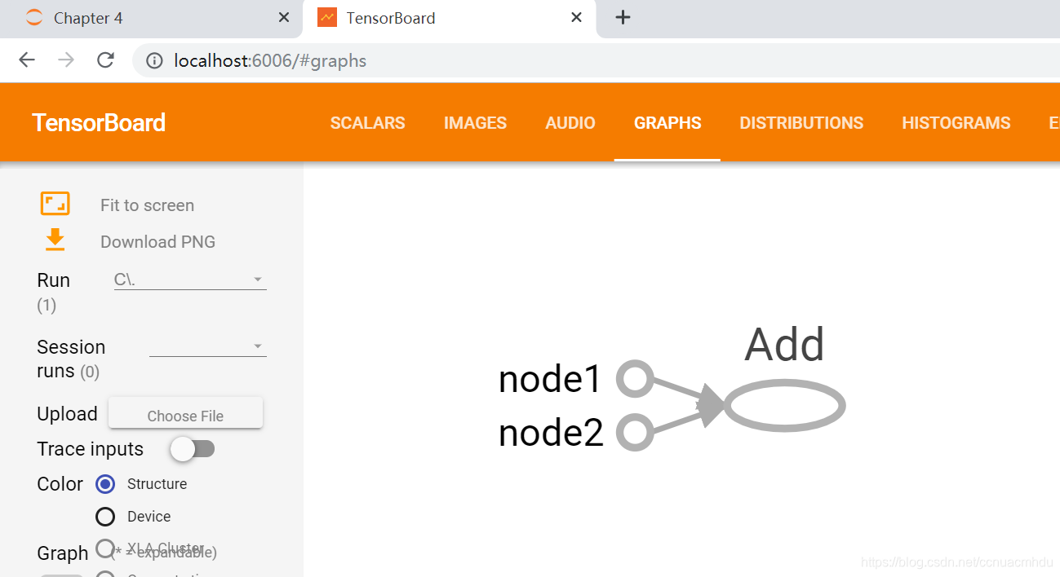Reload the page with refresh icon
The width and height of the screenshot is (1060, 577).
(x=105, y=60)
